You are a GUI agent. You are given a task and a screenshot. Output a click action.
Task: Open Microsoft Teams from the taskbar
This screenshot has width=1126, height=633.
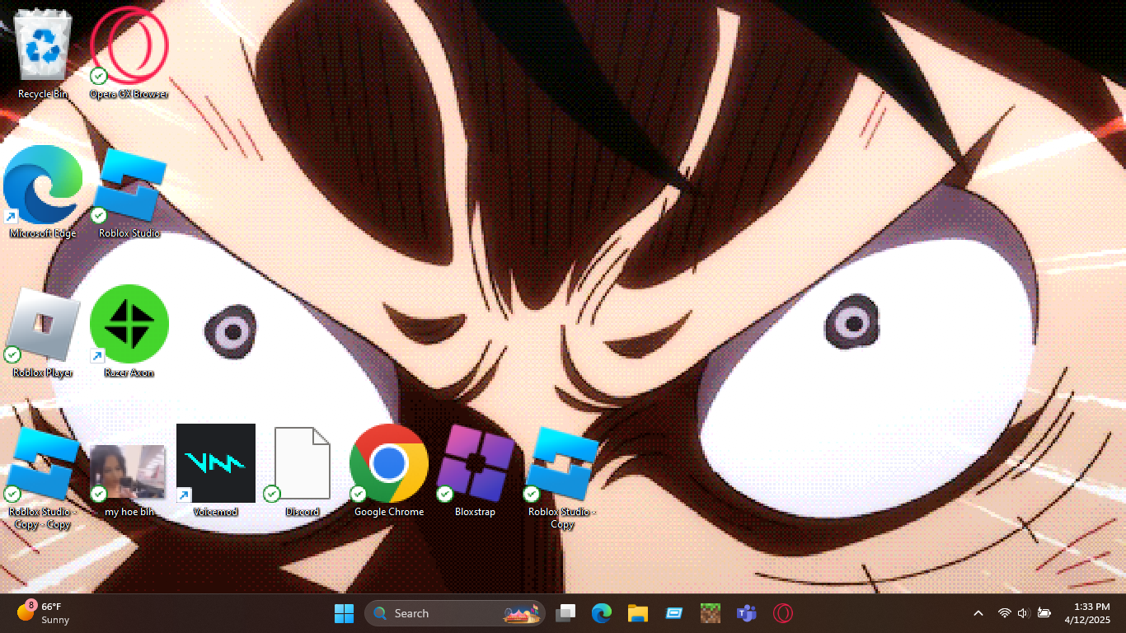coord(747,613)
